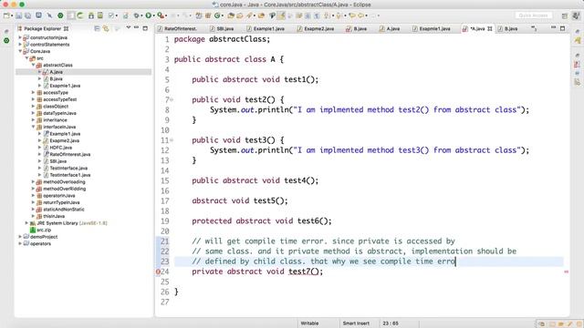The width and height of the screenshot is (584, 328).
Task: Open the New Java Class dropdown arrow
Action: pyautogui.click(x=223, y=15)
